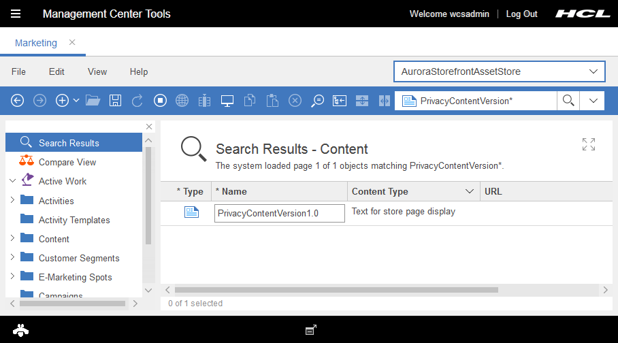This screenshot has height=343, width=618.
Task: Expand the Activities tree node
Action: (12, 201)
